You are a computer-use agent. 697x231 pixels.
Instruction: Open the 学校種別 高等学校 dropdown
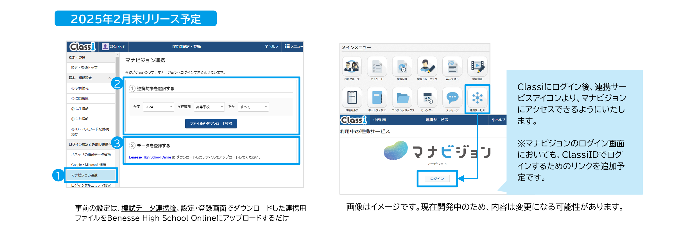(209, 107)
